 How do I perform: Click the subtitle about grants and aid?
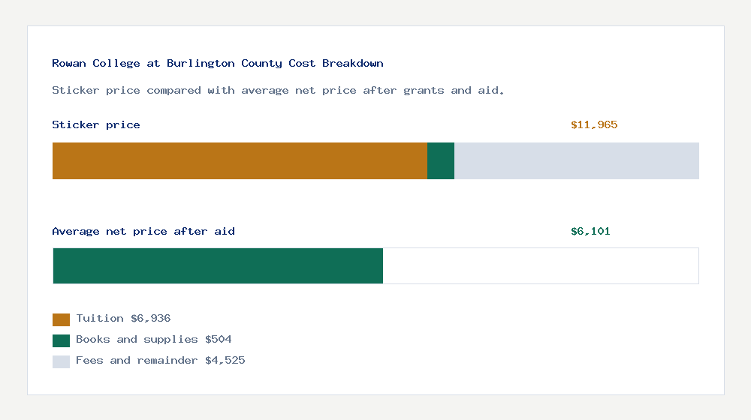coord(278,91)
